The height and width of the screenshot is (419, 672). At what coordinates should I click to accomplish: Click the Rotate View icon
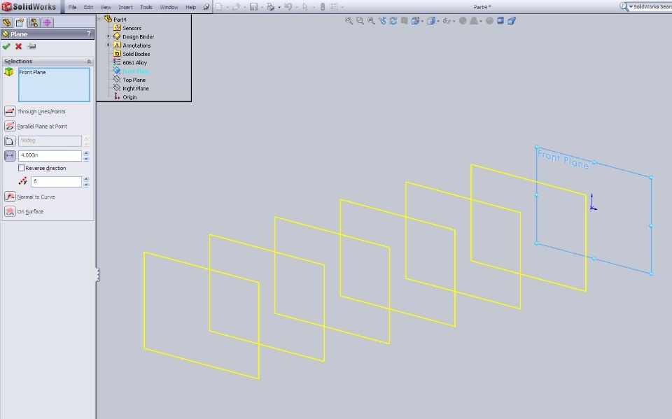point(393,20)
